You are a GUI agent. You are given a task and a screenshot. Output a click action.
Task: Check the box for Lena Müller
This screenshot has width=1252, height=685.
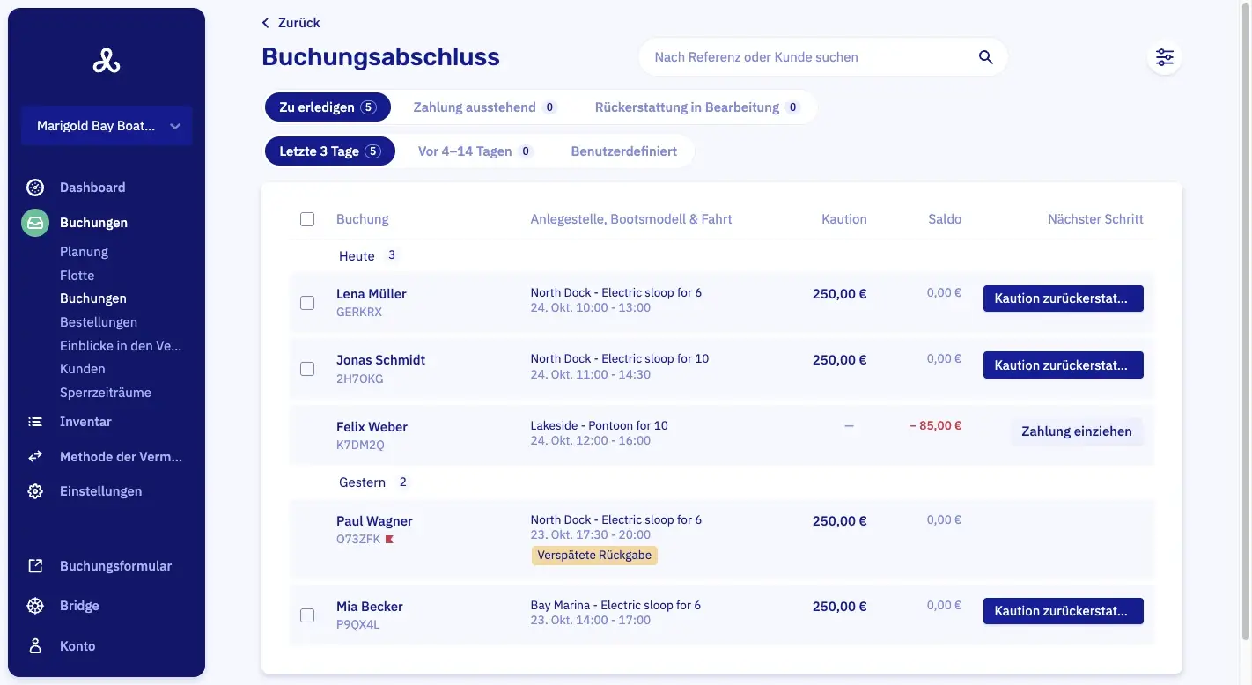(x=307, y=303)
